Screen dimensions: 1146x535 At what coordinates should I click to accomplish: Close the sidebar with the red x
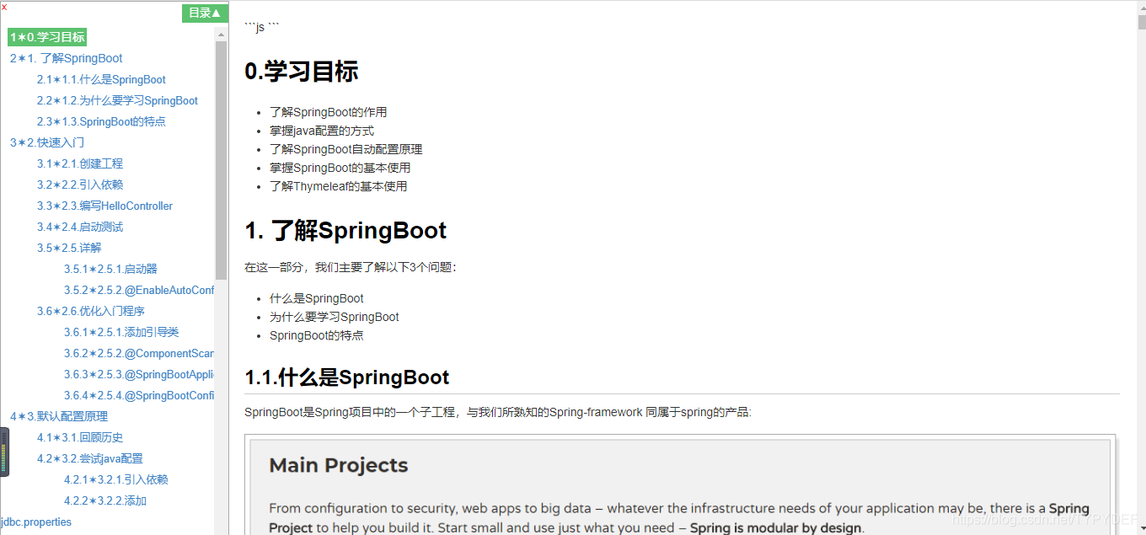point(4,7)
